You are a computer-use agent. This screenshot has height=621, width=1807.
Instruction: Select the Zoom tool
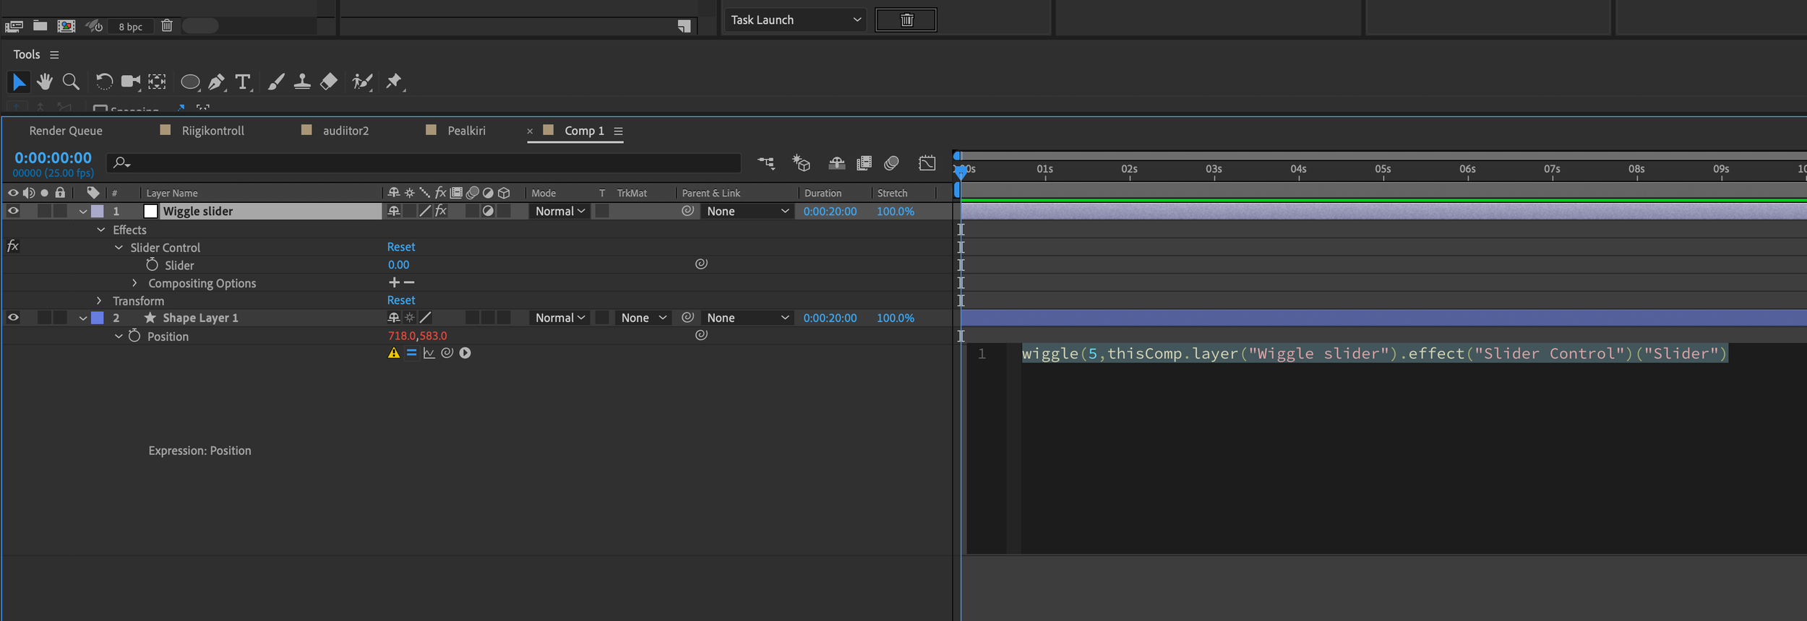coord(71,82)
